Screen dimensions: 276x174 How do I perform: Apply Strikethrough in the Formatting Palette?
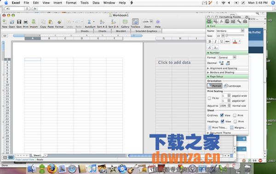point(227,41)
